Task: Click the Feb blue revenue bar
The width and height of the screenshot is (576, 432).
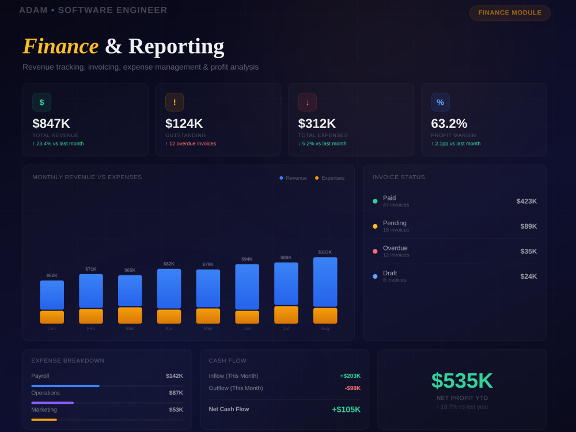Action: pyautogui.click(x=91, y=291)
